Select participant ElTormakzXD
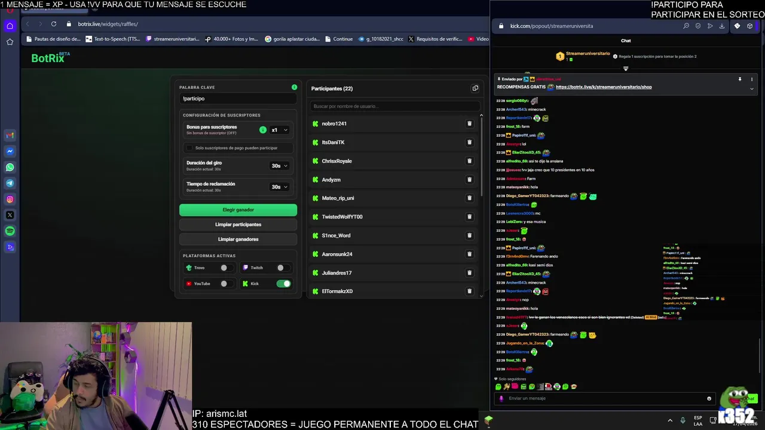Image resolution: width=765 pixels, height=430 pixels. click(337, 291)
